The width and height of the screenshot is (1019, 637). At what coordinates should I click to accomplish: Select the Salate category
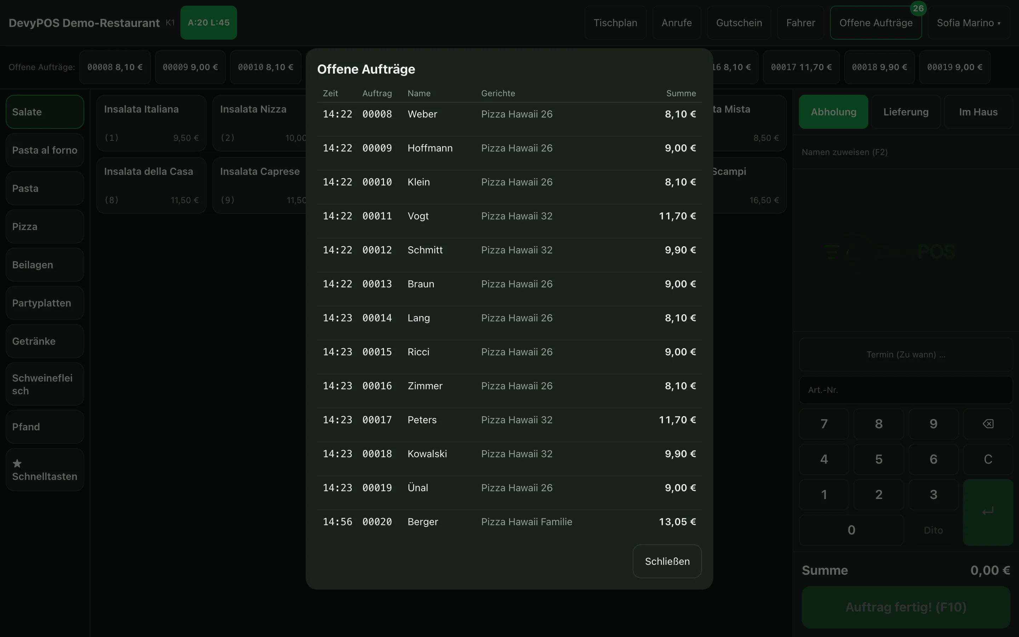point(45,112)
